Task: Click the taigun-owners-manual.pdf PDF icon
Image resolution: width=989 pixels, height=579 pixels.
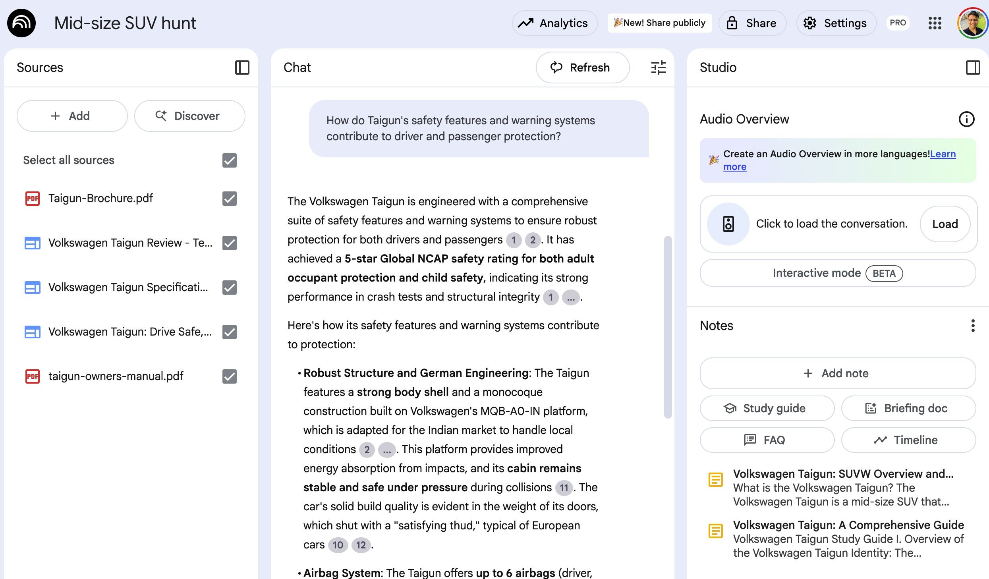Action: [33, 376]
